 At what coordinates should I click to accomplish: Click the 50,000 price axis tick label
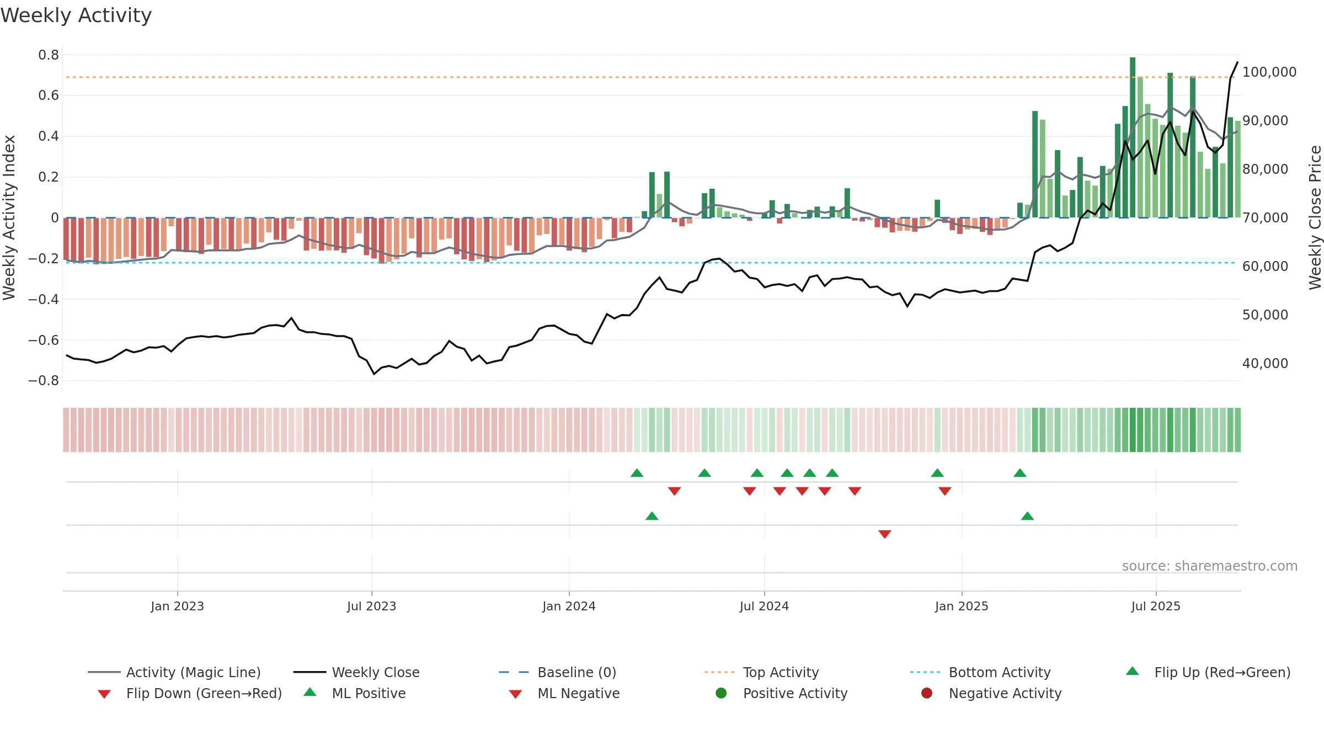click(x=1265, y=315)
